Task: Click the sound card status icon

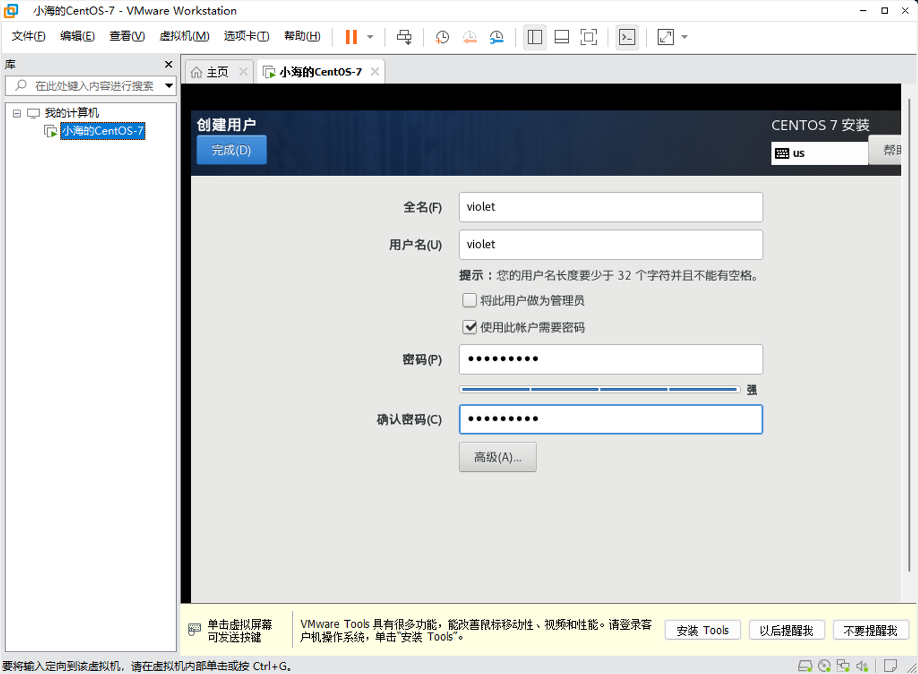Action: [862, 666]
